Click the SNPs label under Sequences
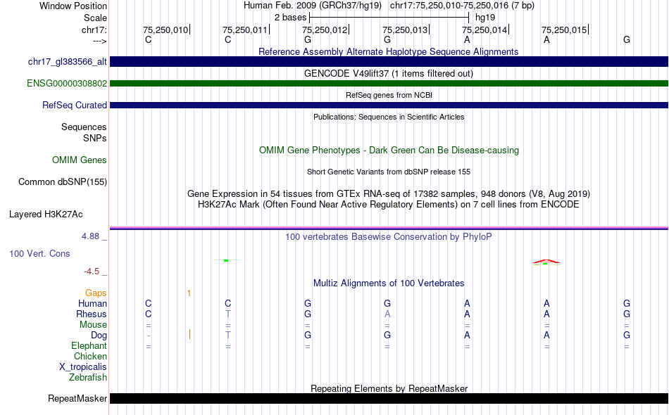This screenshot has height=415, width=669. point(95,138)
